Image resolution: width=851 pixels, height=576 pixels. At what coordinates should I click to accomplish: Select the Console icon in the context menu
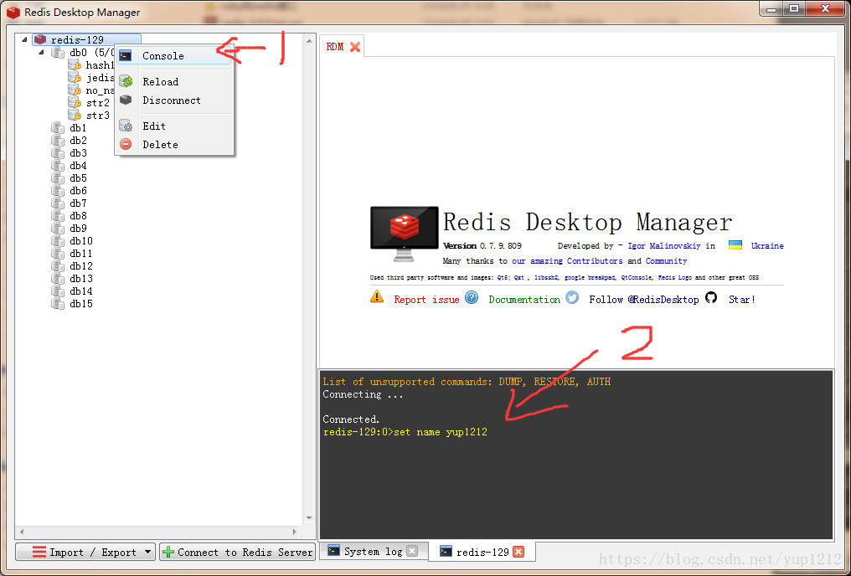126,55
